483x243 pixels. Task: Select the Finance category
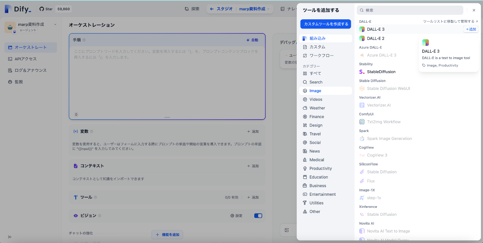pyautogui.click(x=325, y=117)
